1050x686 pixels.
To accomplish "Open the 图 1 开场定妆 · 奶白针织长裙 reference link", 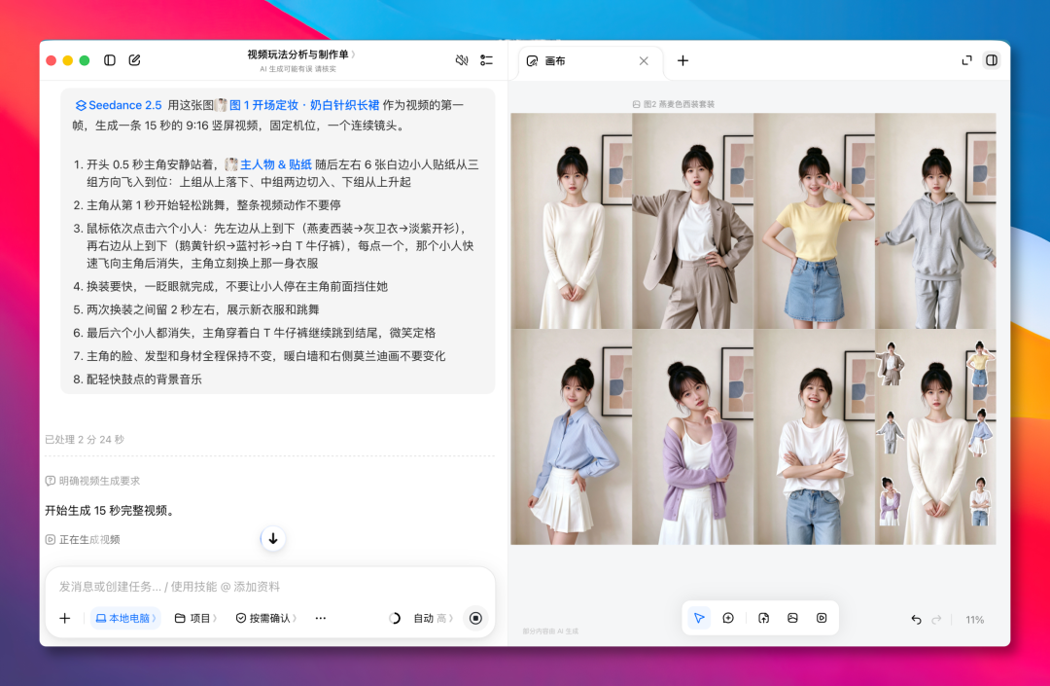I will (297, 105).
